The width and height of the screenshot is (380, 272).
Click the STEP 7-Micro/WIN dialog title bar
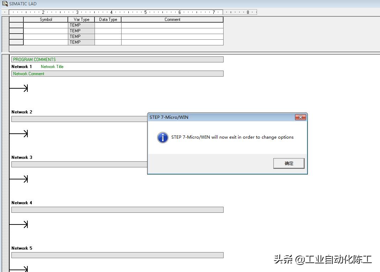click(221, 117)
